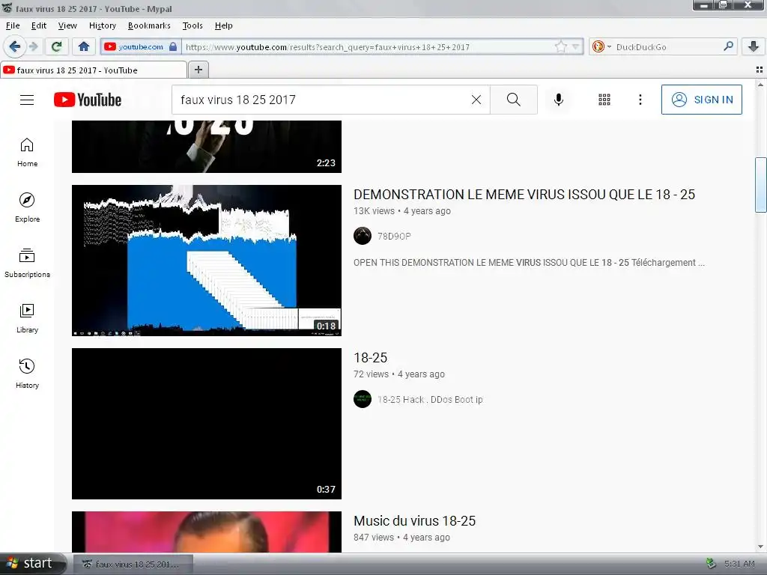
Task: Open 'Music du virus 18-25' title
Action: pos(414,521)
